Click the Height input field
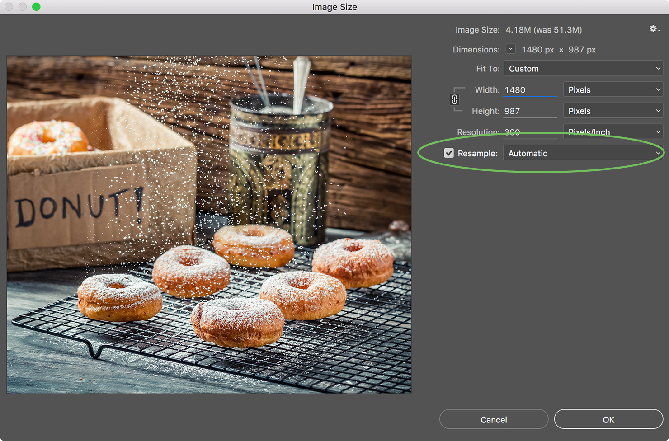 pyautogui.click(x=530, y=111)
